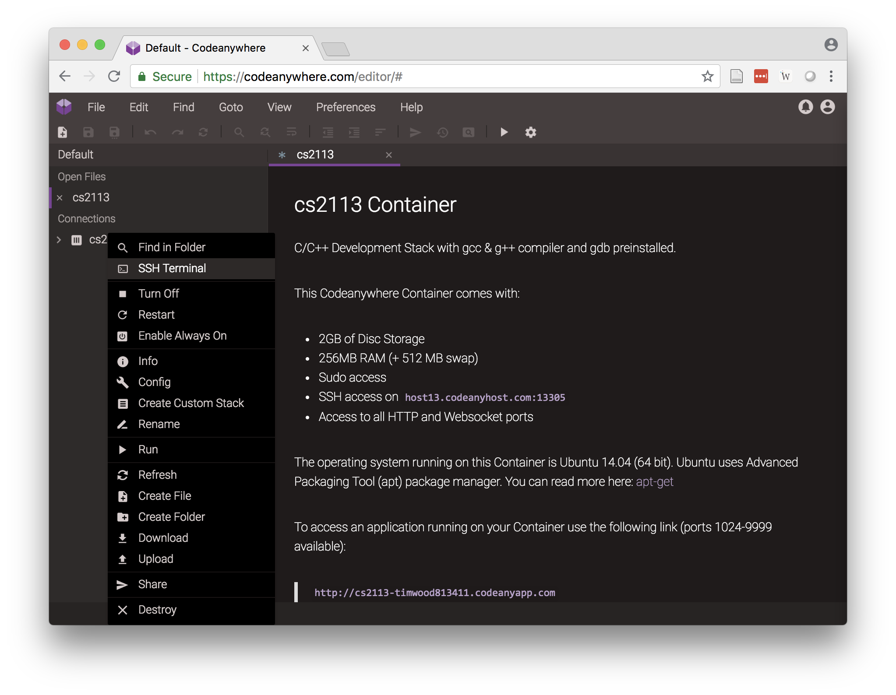Viewport: 896px width, 695px height.
Task: Open the File menu
Action: [x=96, y=107]
